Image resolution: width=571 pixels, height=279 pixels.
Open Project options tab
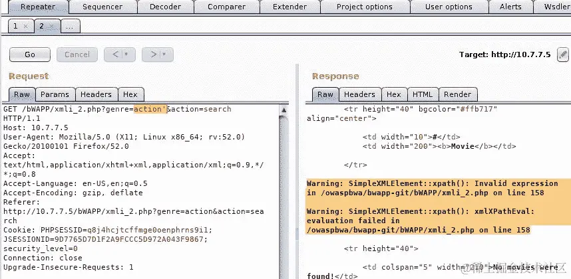point(365,7)
